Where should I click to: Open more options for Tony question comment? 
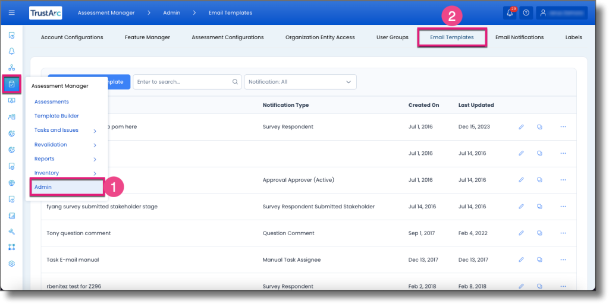pos(563,233)
